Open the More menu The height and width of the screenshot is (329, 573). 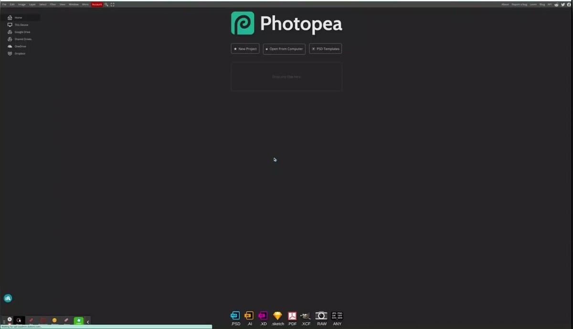pos(85,4)
